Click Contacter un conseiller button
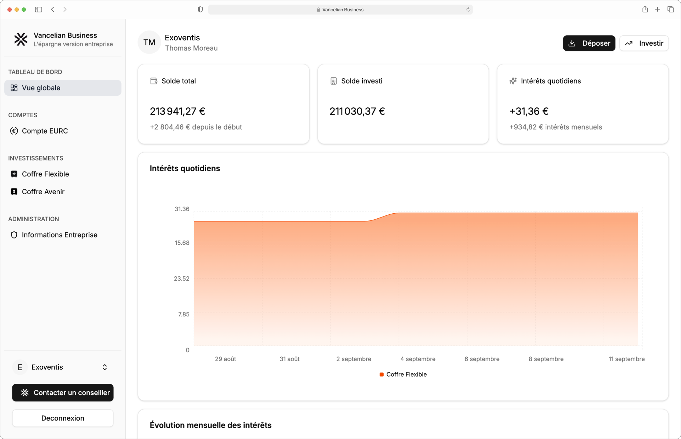Screen dimensions: 681x439 (x=63, y=393)
